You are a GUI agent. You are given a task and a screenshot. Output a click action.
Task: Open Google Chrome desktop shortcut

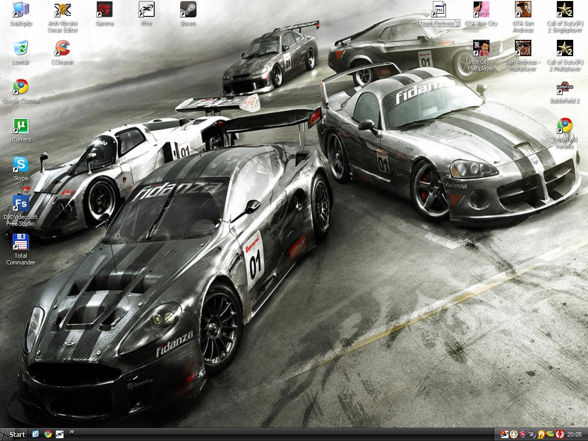tap(20, 91)
